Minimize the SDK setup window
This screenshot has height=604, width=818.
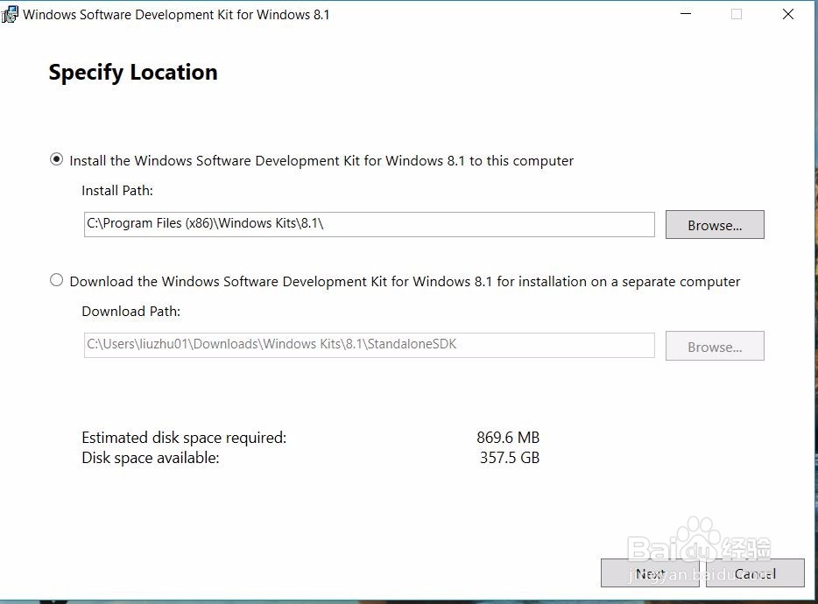point(686,14)
